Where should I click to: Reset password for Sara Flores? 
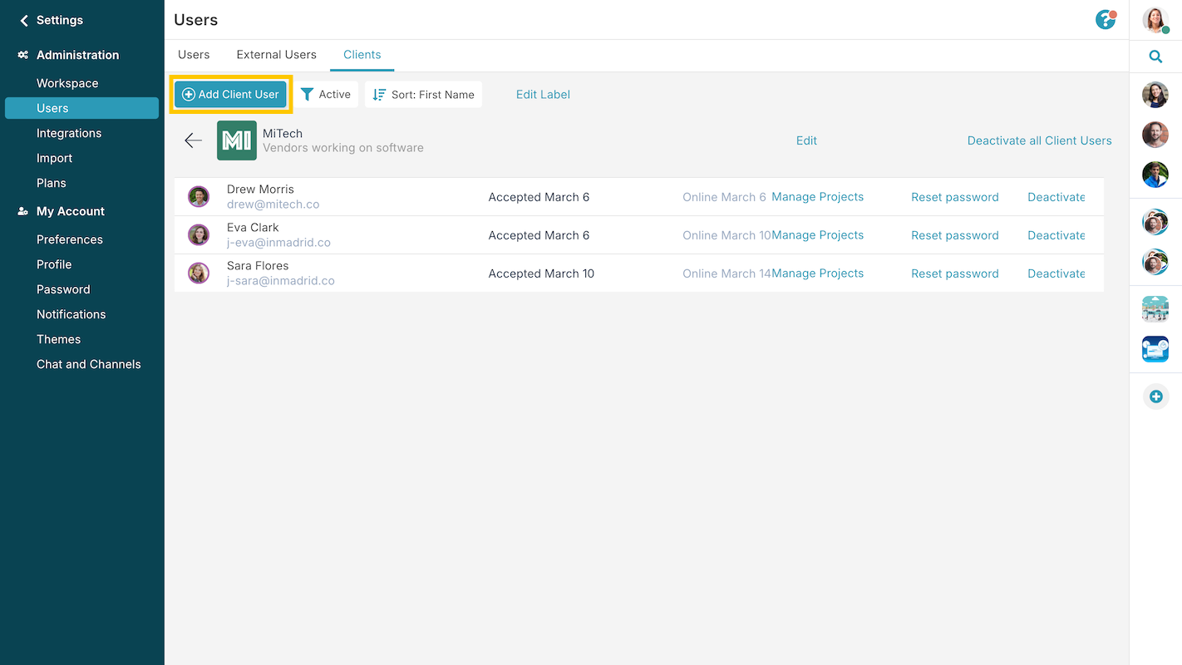955,273
